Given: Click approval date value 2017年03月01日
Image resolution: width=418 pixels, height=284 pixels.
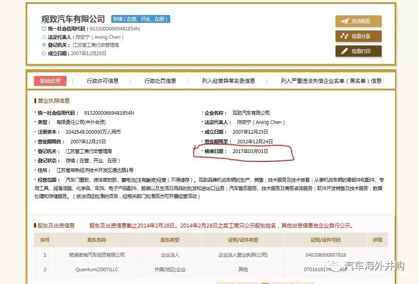Looking at the screenshot, I should click(250, 151).
